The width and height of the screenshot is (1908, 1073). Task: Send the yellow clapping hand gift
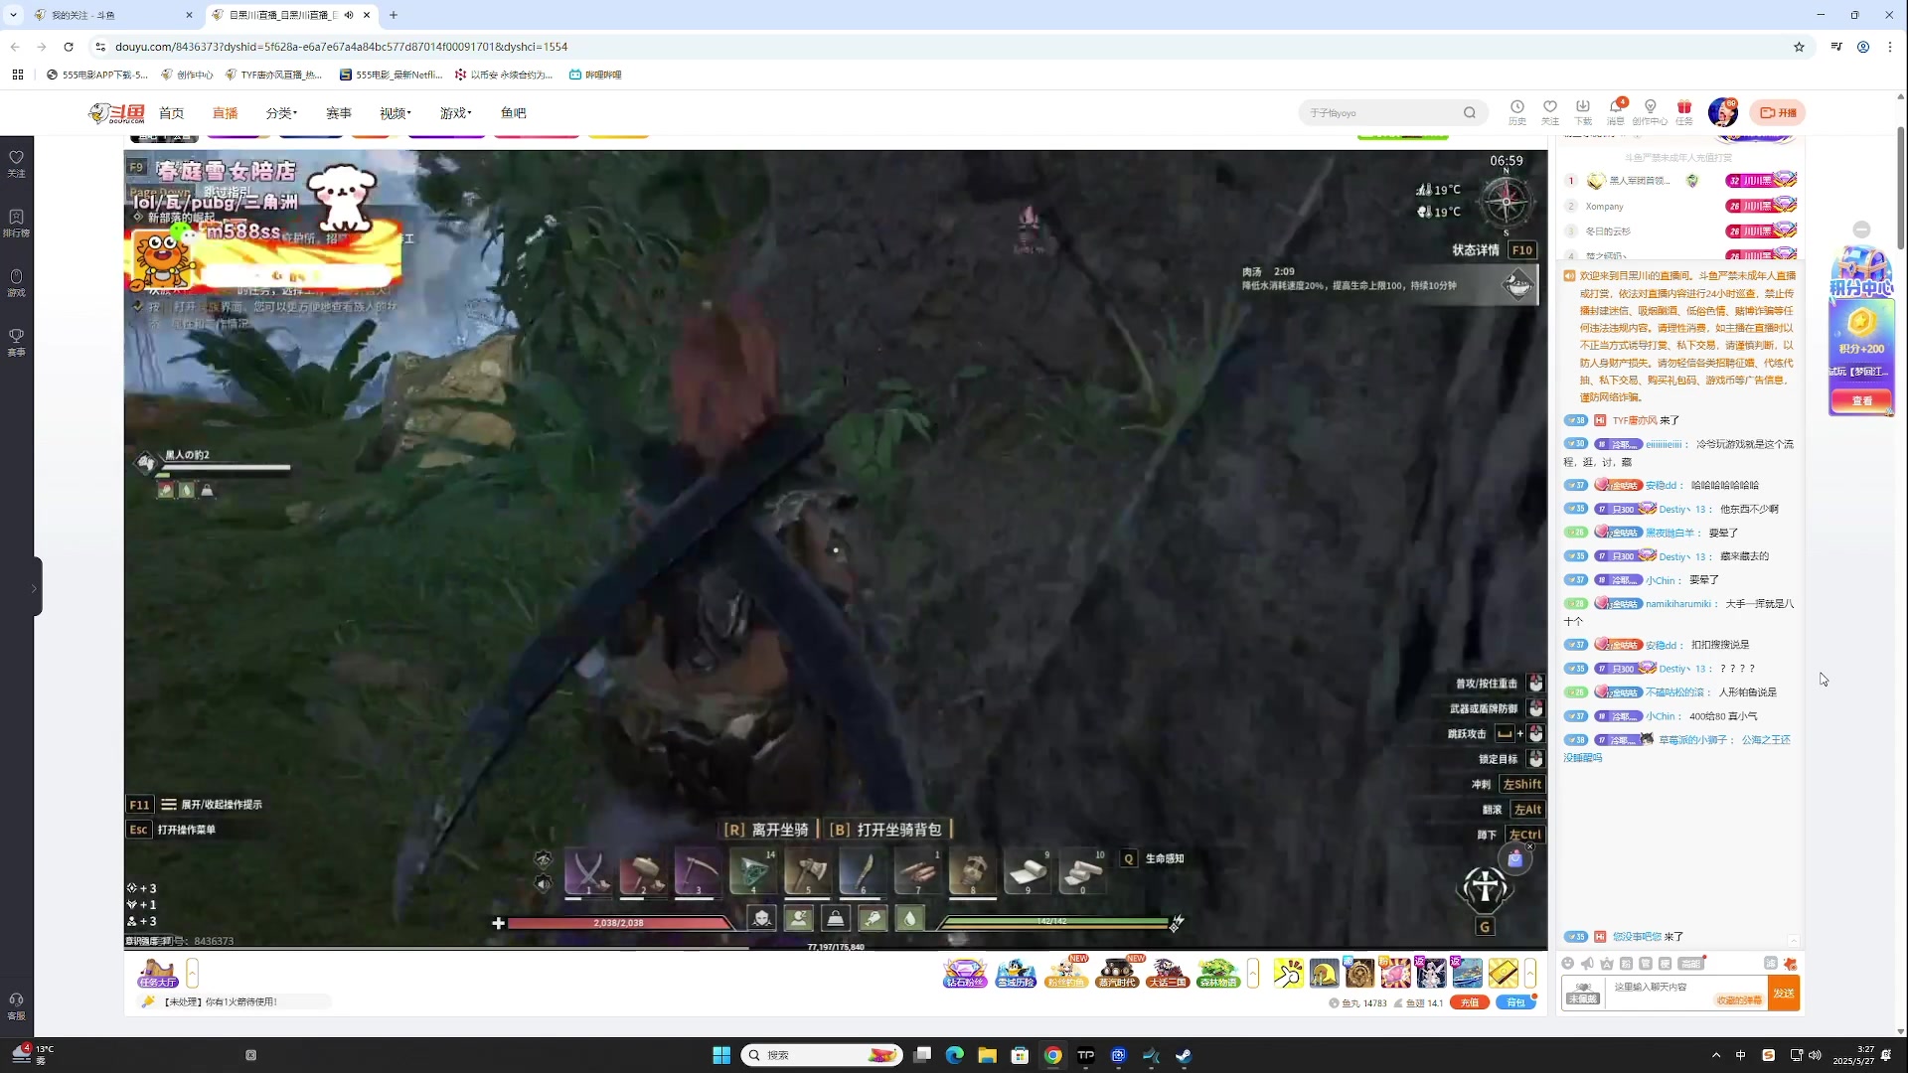[x=1288, y=973]
